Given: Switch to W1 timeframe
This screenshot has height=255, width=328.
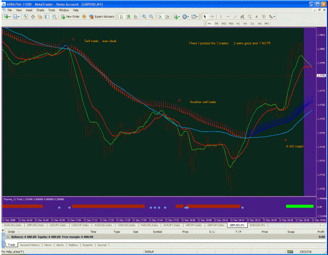Looking at the screenshot, I should [x=260, y=24].
